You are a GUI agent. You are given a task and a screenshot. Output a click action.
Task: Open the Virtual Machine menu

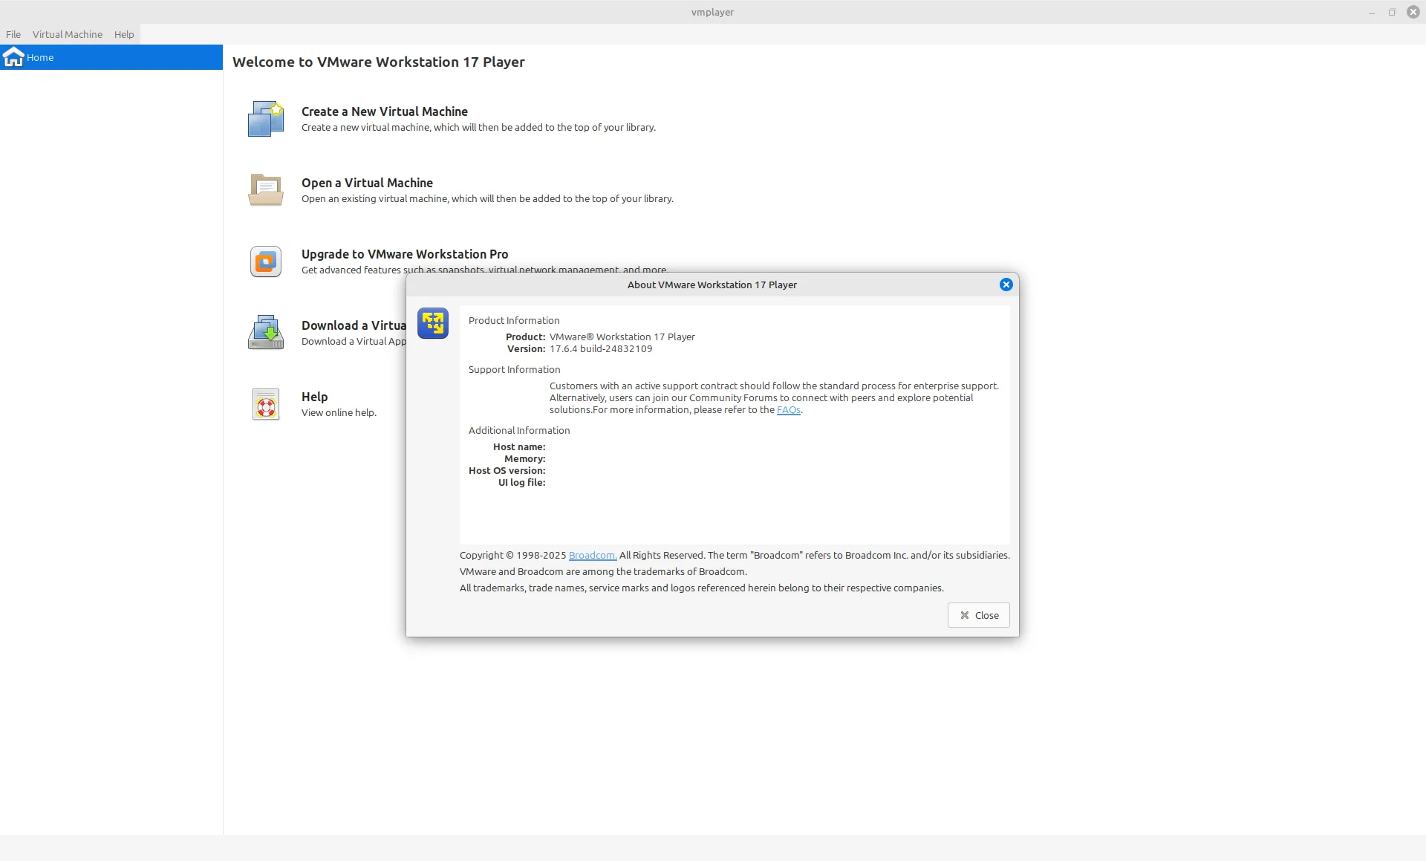(67, 34)
